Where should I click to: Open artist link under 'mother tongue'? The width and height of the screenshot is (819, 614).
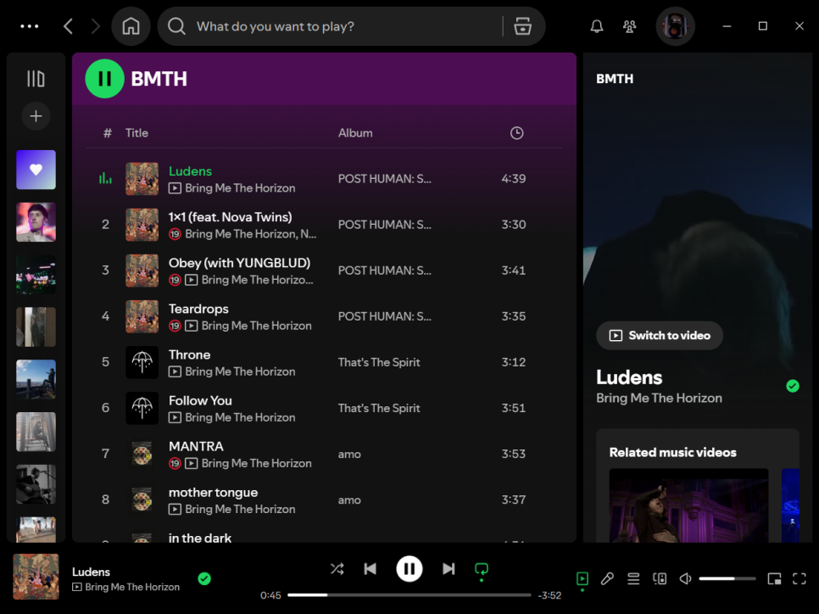240,510
